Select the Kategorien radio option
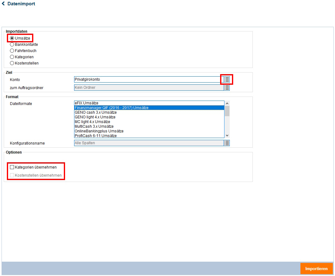Image resolution: width=335 pixels, height=276 pixels. pos(12,57)
